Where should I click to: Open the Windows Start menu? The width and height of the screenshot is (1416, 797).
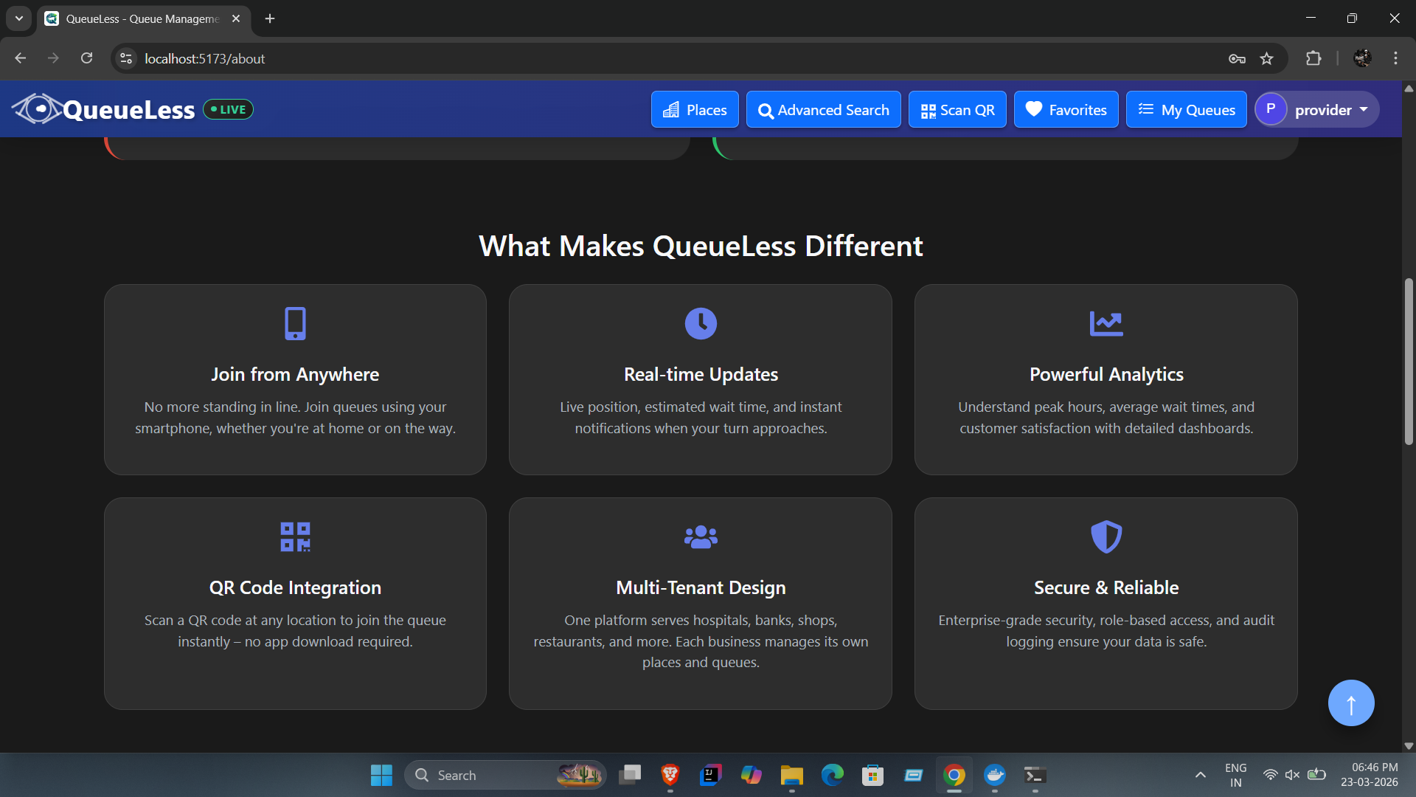pos(381,775)
